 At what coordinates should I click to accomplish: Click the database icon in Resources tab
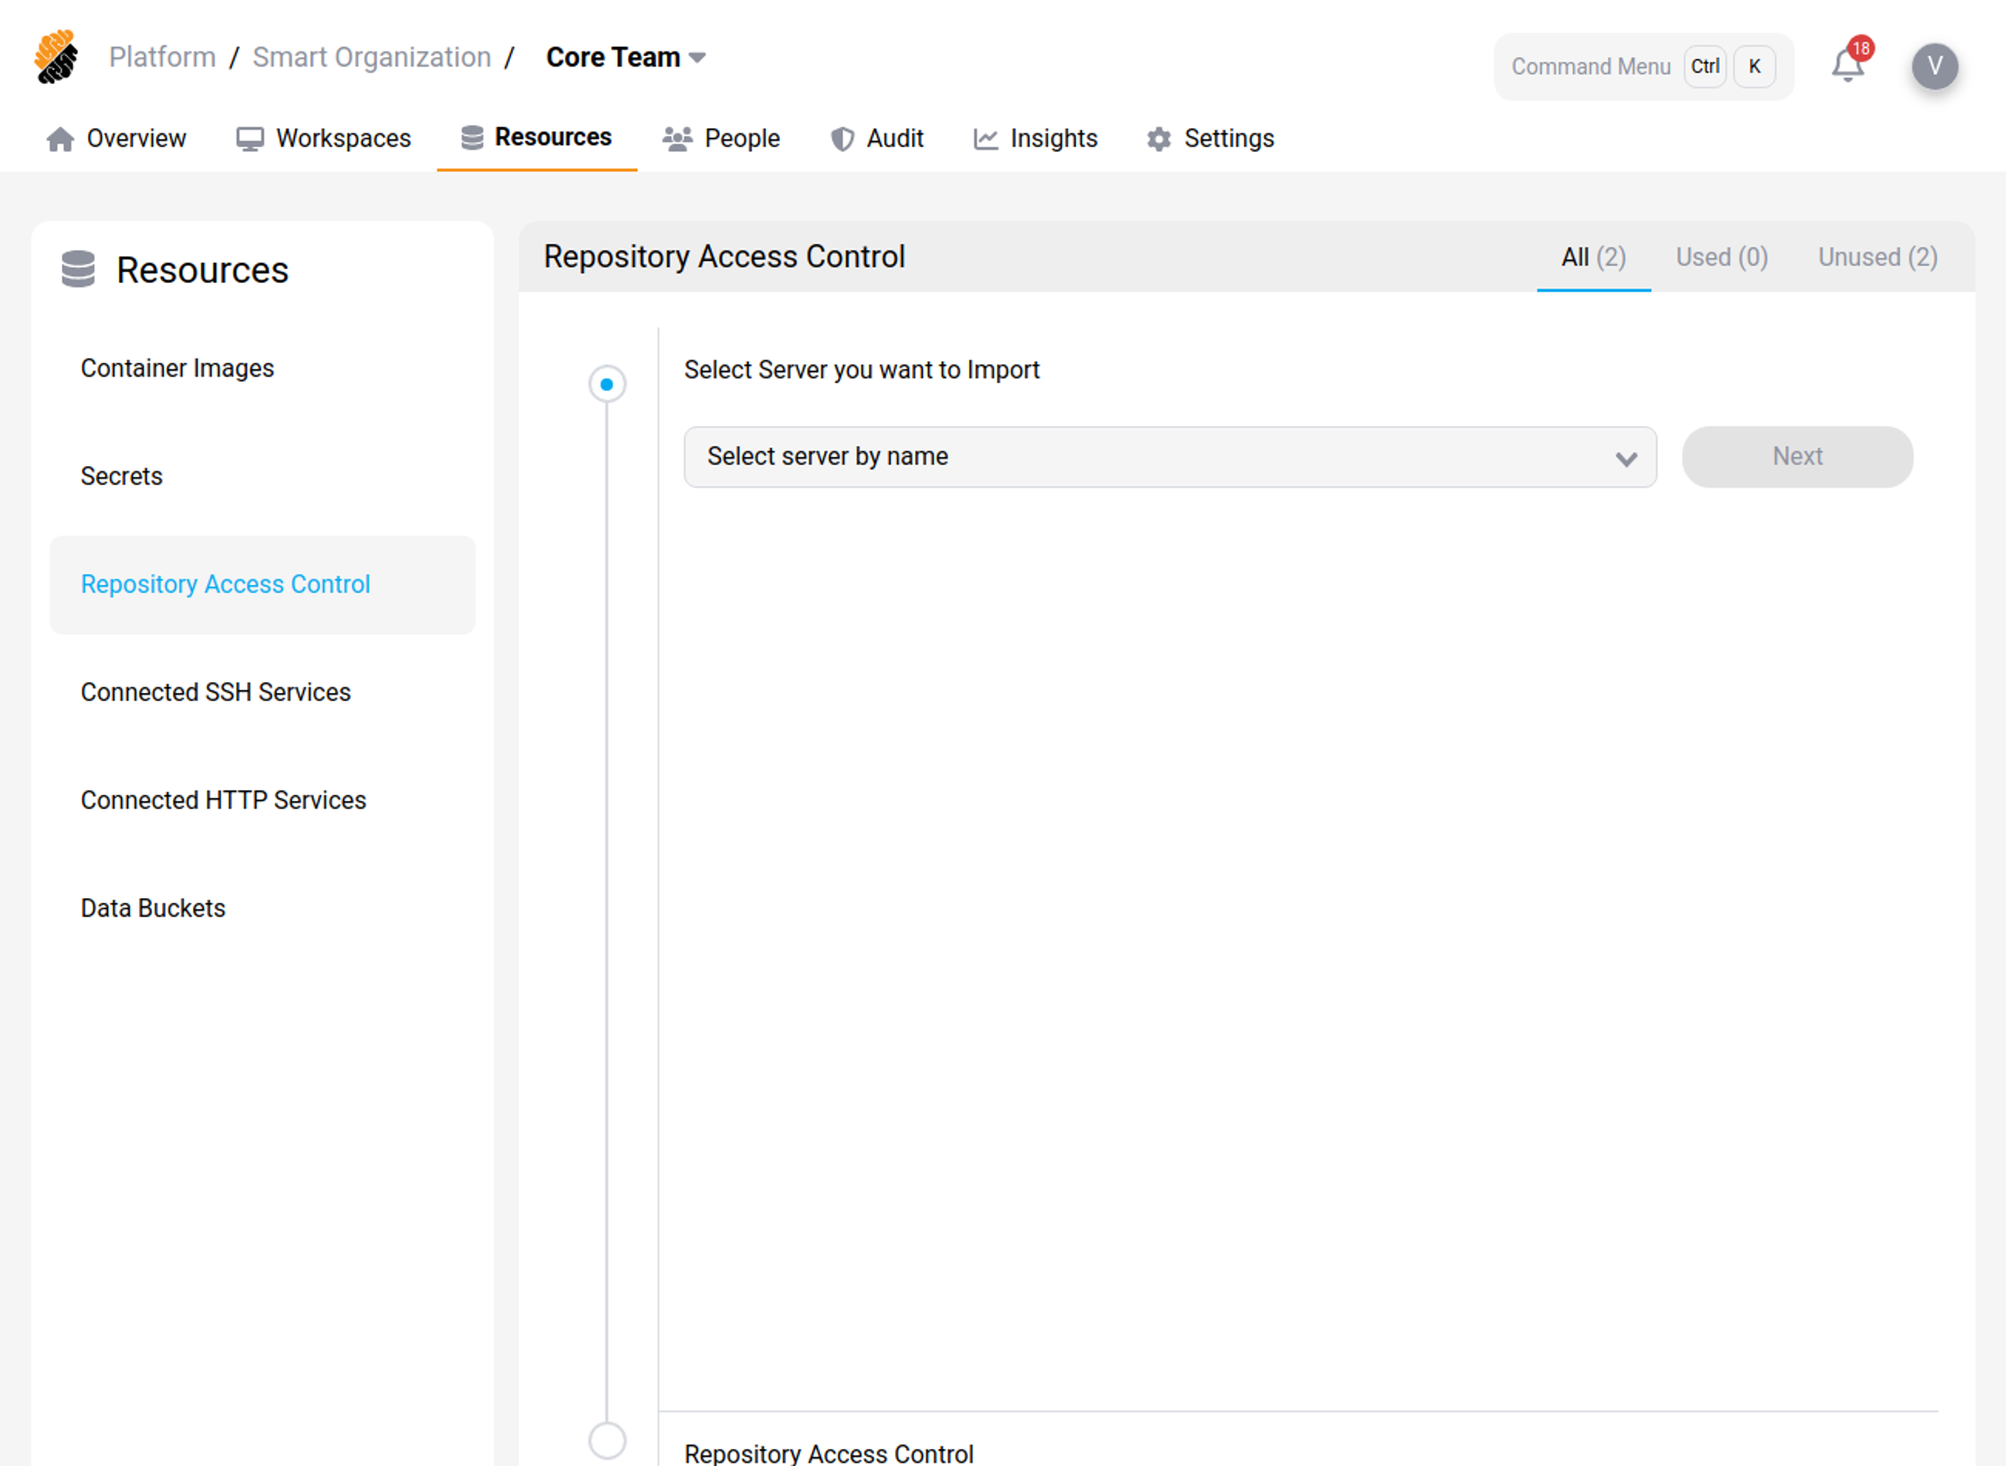472,137
